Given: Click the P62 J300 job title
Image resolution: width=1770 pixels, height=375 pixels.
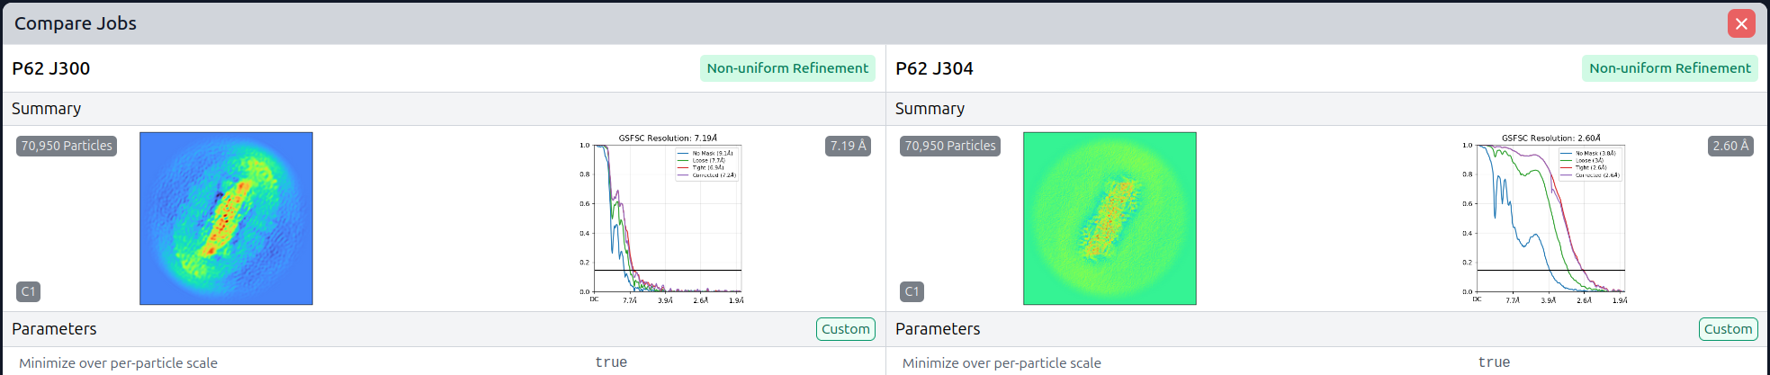Looking at the screenshot, I should point(51,68).
